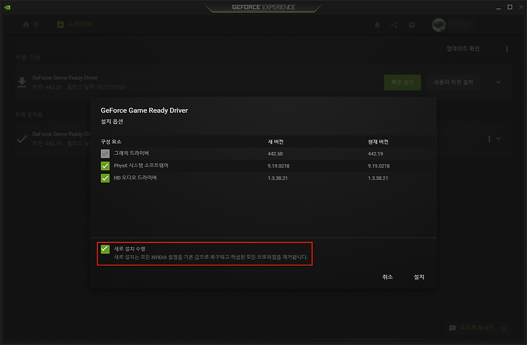Image resolution: width=527 pixels, height=345 pixels.
Task: Expand the installed driver details chevron
Action: [499, 139]
